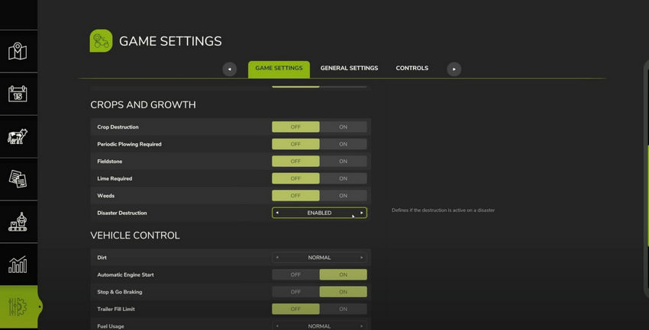Click left arrow of Disaster Destruction selector
Image resolution: width=649 pixels, height=330 pixels.
[277, 213]
